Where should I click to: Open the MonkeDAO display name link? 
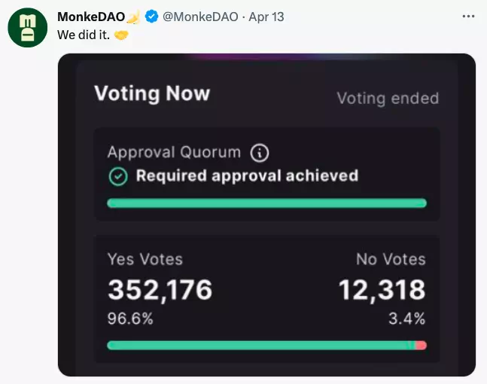coord(91,17)
